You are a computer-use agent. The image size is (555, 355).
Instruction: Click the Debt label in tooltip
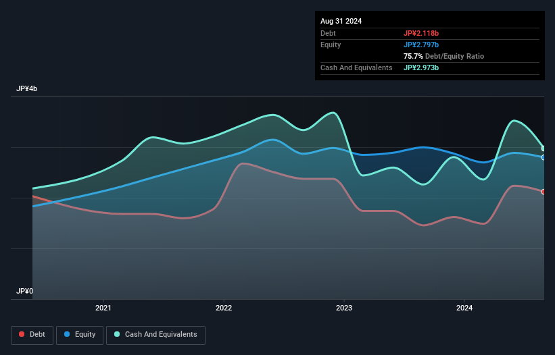click(x=328, y=33)
